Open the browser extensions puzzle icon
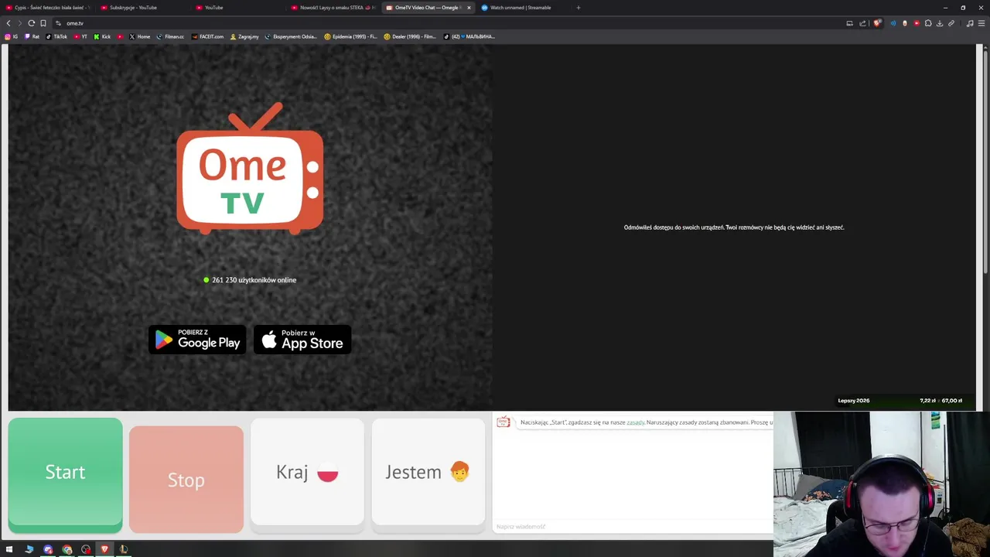The width and height of the screenshot is (990, 557). tap(928, 23)
